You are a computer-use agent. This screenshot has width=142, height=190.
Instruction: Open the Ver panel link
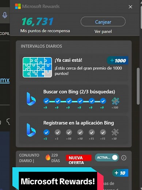pyautogui.click(x=103, y=31)
